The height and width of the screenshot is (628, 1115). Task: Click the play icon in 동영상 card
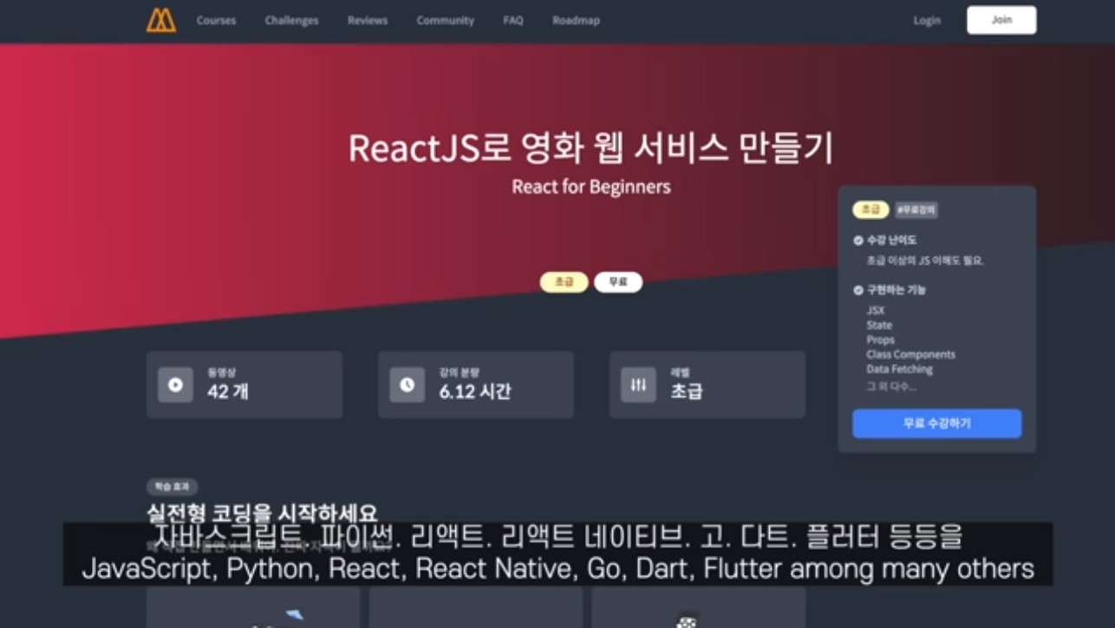tap(175, 384)
